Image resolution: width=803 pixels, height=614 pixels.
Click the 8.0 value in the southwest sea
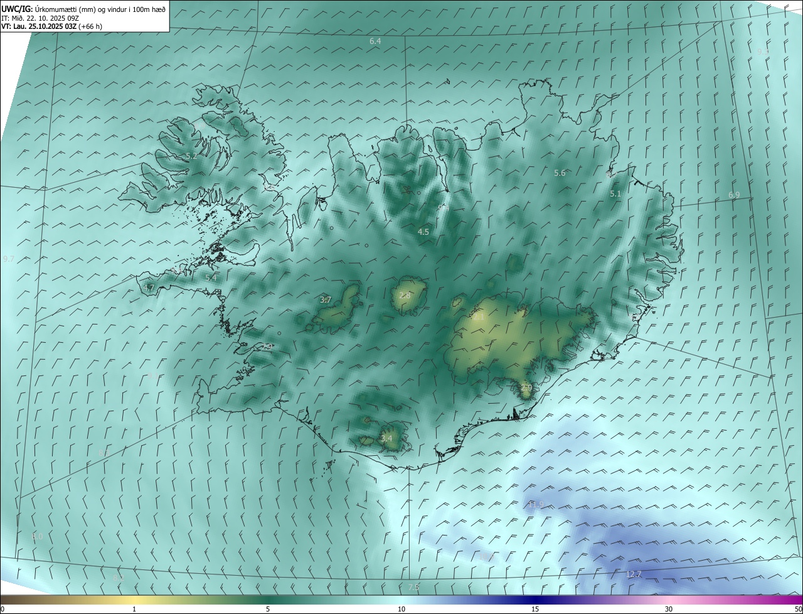point(38,537)
